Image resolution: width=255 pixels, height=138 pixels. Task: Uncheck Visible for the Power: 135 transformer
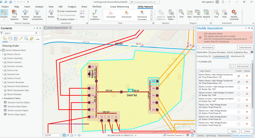(239, 82)
